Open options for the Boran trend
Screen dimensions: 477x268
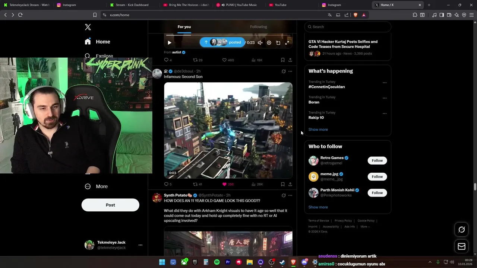pyautogui.click(x=385, y=98)
